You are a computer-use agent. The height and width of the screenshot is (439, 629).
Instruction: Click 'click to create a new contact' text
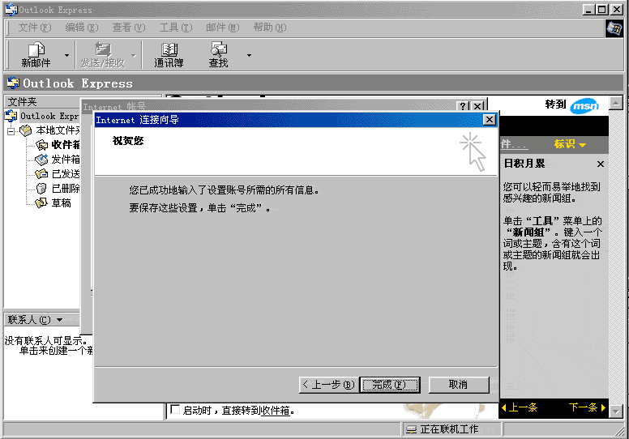[x=56, y=351]
